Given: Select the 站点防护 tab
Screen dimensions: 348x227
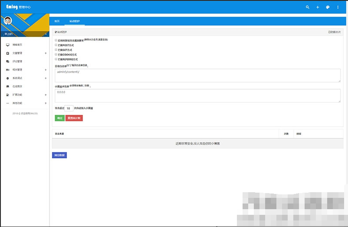Looking at the screenshot, I should (74, 21).
